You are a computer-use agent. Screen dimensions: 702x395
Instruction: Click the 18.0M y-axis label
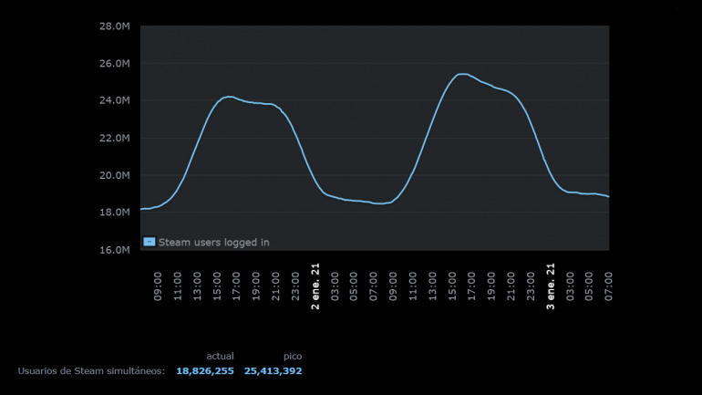116,213
